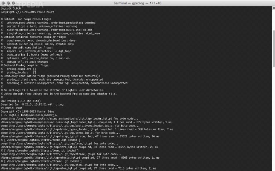This screenshot has height=171, width=275.
Task: Click the 'prolog_loader: []' line
Action: (x=18, y=72)
